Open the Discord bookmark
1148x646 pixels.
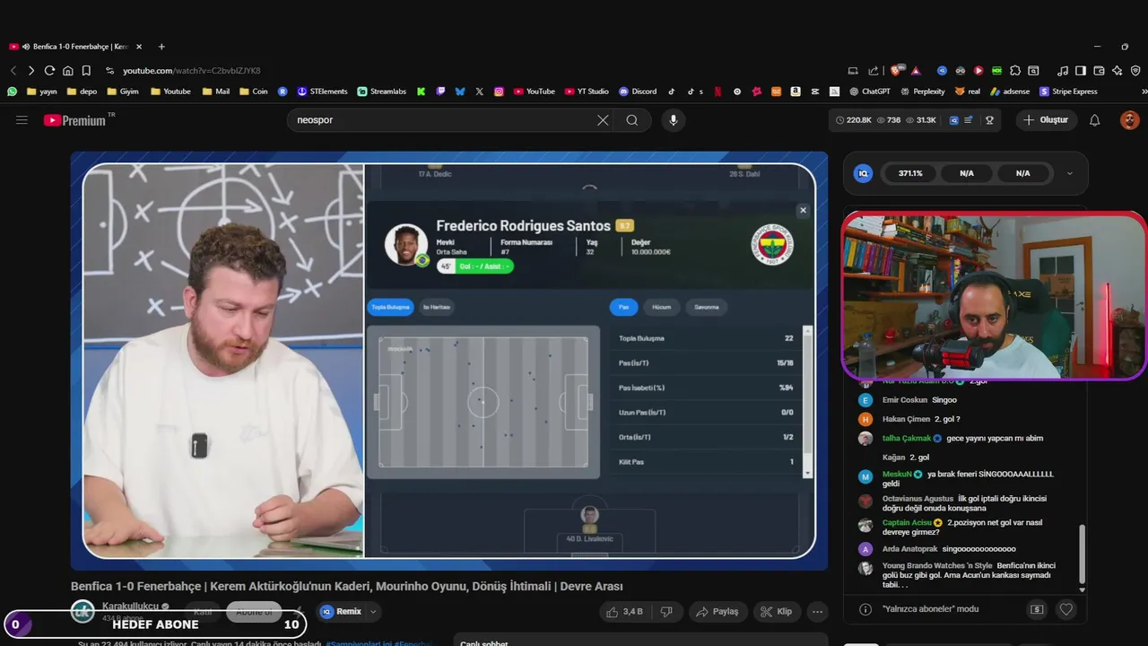[x=638, y=92]
